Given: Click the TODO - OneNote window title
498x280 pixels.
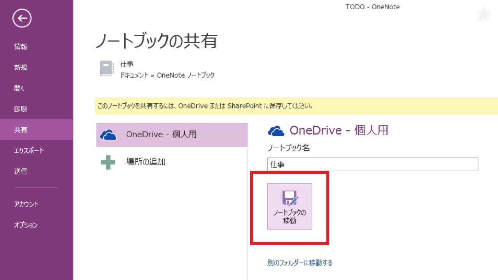Looking at the screenshot, I should click(372, 7).
